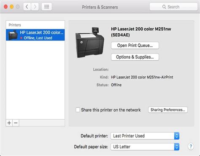The width and height of the screenshot is (200, 156).
Task: Open Options & Supplies
Action: tap(135, 57)
